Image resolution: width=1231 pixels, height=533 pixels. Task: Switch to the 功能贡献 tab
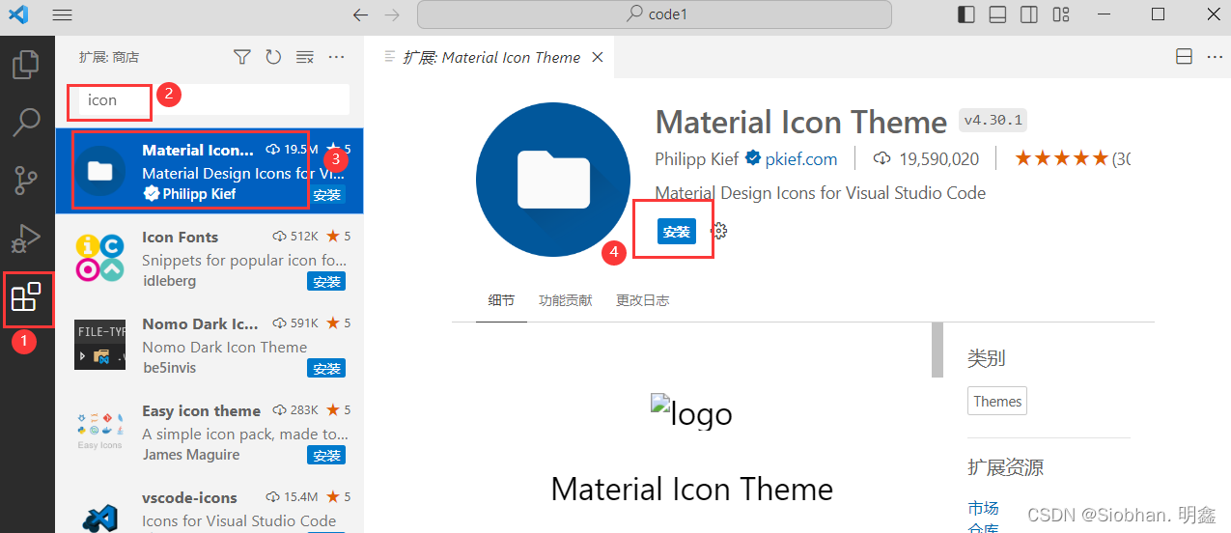click(x=566, y=300)
